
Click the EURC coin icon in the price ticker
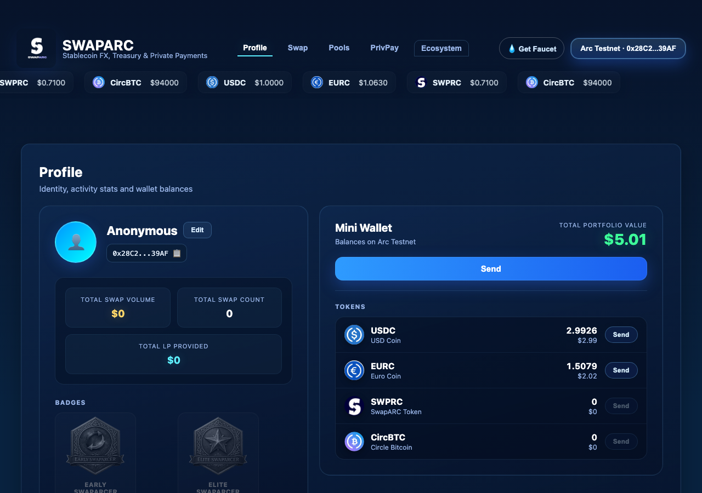tap(317, 82)
